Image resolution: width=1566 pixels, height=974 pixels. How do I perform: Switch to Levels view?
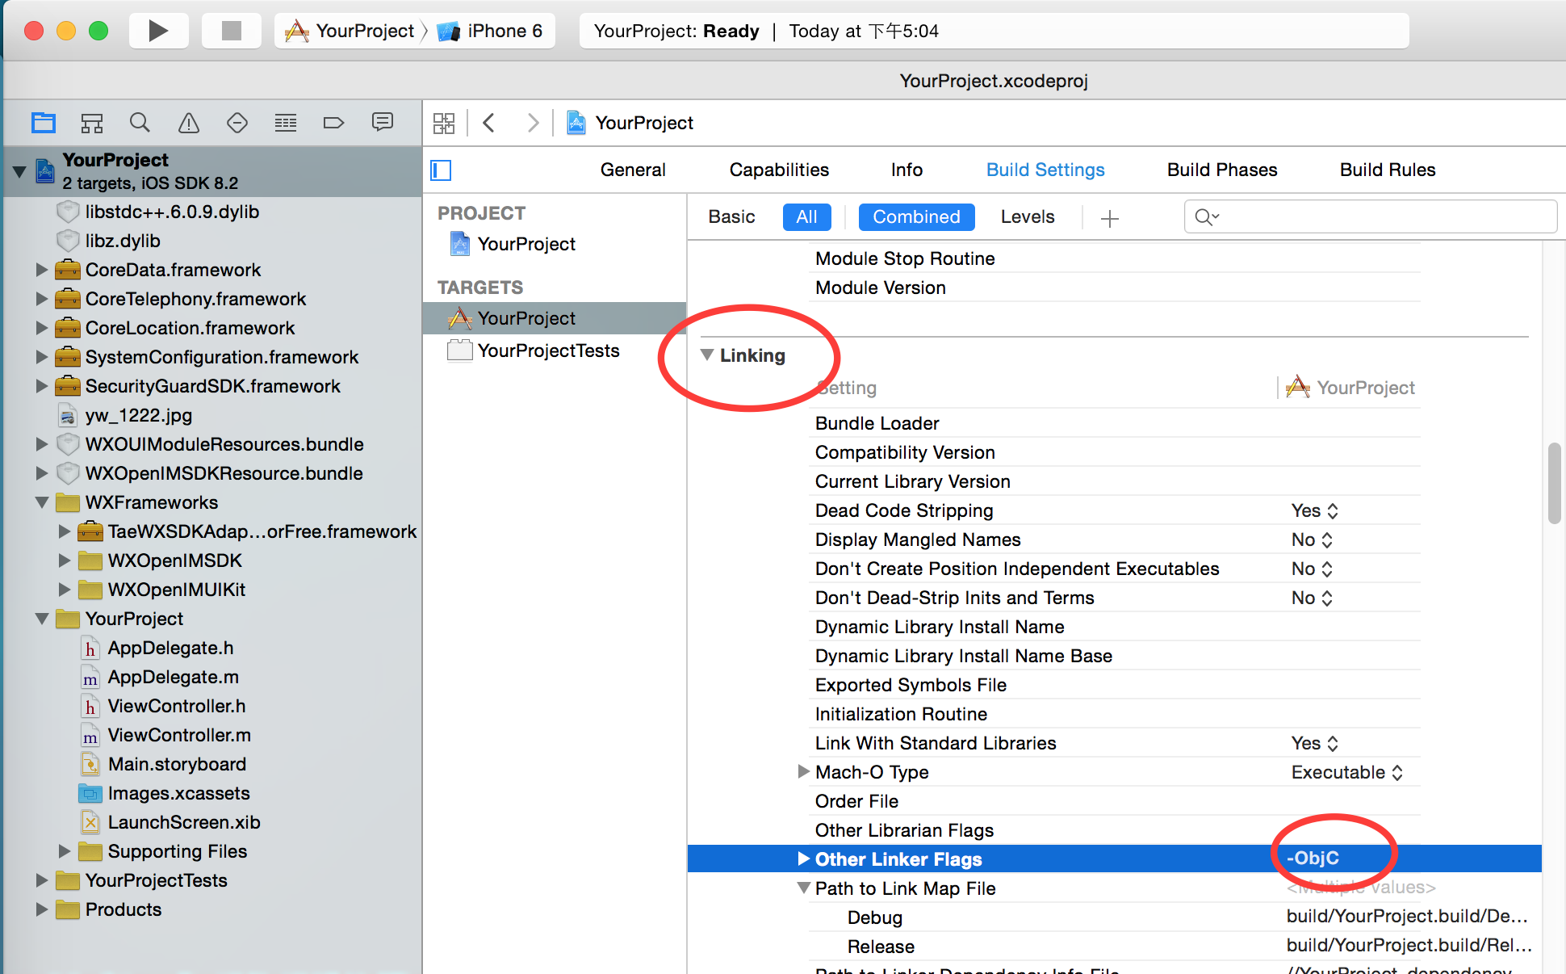[1027, 217]
